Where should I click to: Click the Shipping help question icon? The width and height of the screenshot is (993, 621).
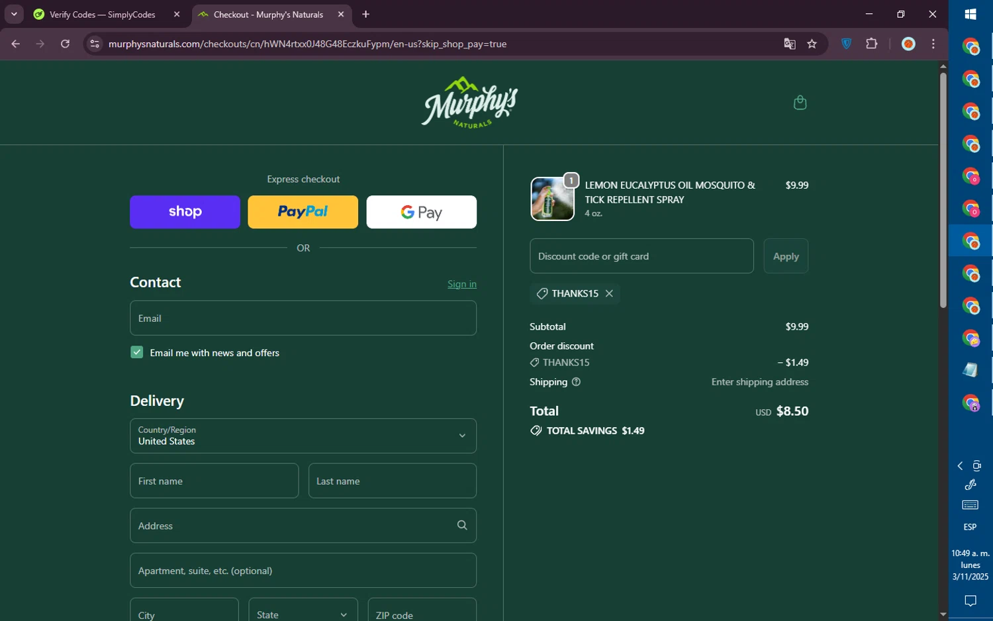(x=576, y=382)
